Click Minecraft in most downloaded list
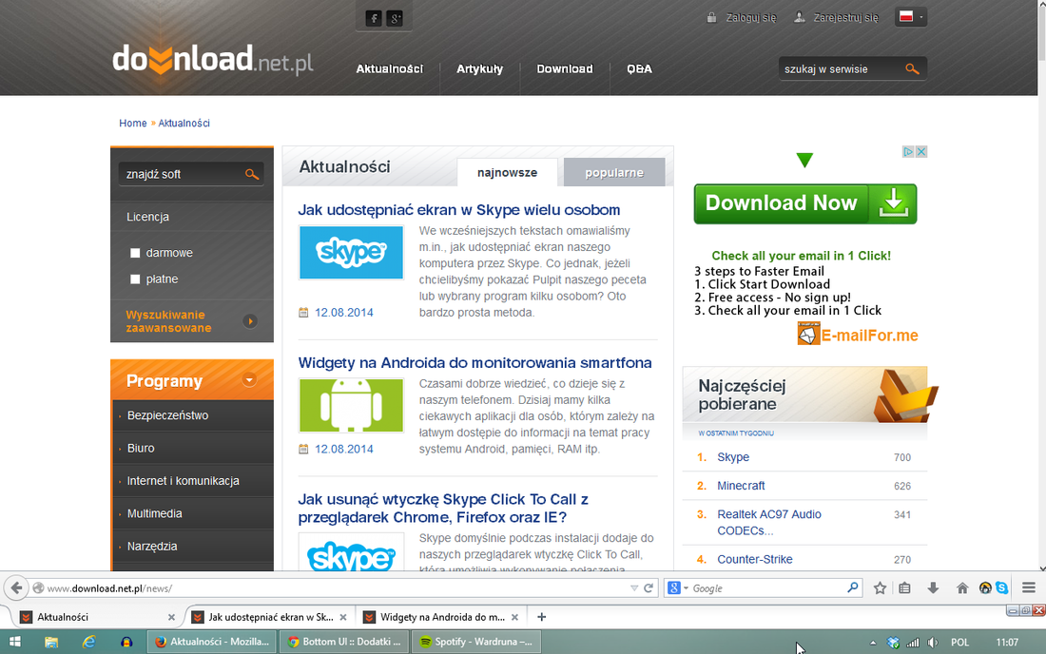 [x=741, y=486]
